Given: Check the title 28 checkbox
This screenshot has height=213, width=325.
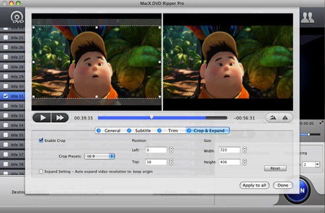Looking at the screenshot, I should pyautogui.click(x=5, y=67).
